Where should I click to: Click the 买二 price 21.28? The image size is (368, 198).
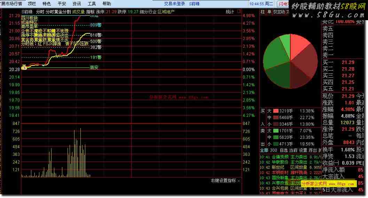coord(348,69)
